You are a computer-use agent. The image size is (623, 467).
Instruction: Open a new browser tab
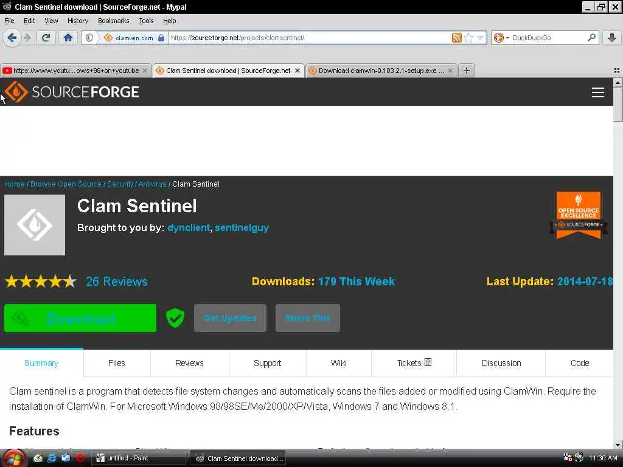tap(467, 71)
